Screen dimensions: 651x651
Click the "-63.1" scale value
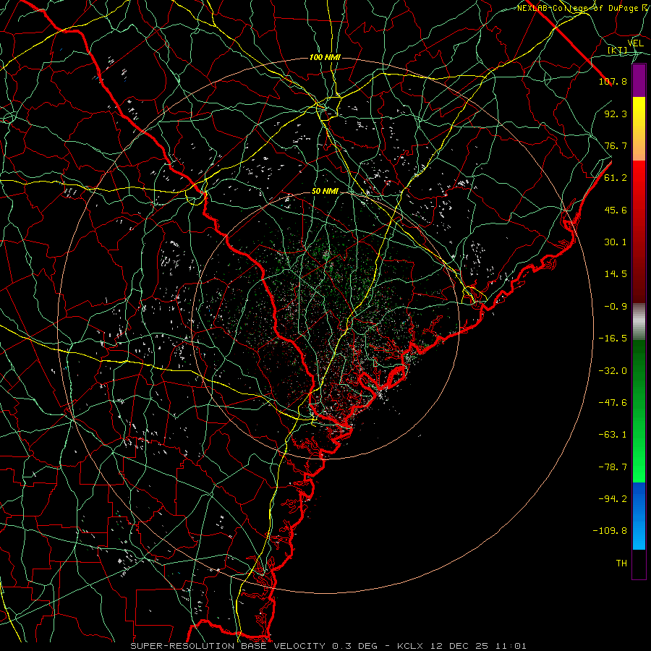(613, 435)
